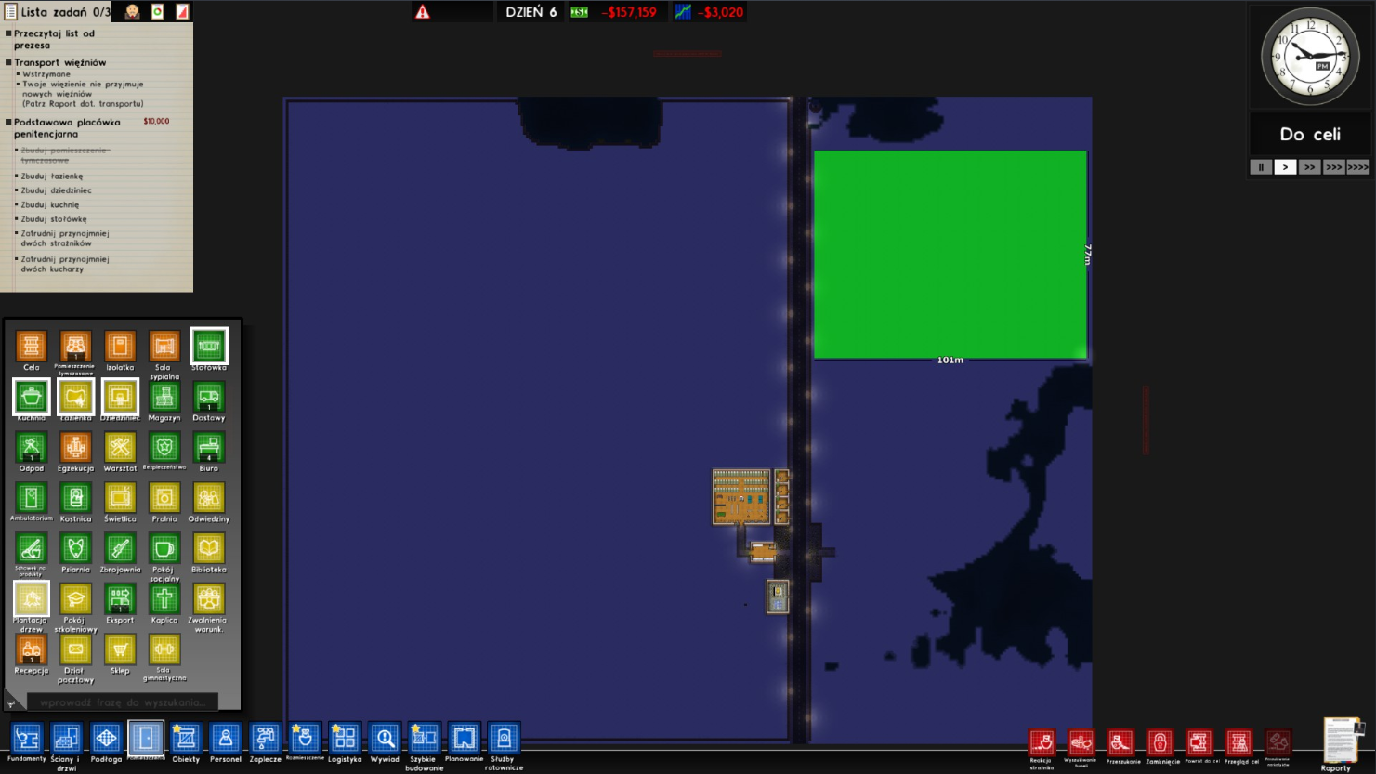Choose the Bezpieczeństwo room icon
The width and height of the screenshot is (1376, 774).
(x=164, y=447)
